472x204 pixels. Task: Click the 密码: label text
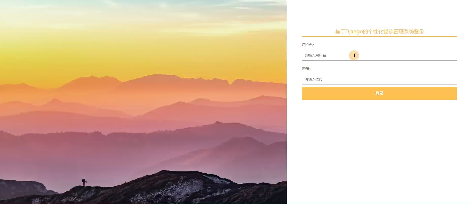306,69
